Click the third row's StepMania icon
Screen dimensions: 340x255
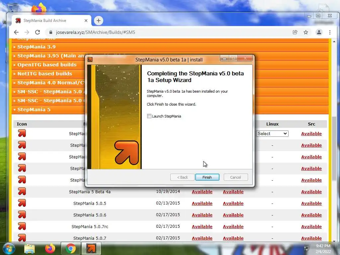[x=22, y=157]
